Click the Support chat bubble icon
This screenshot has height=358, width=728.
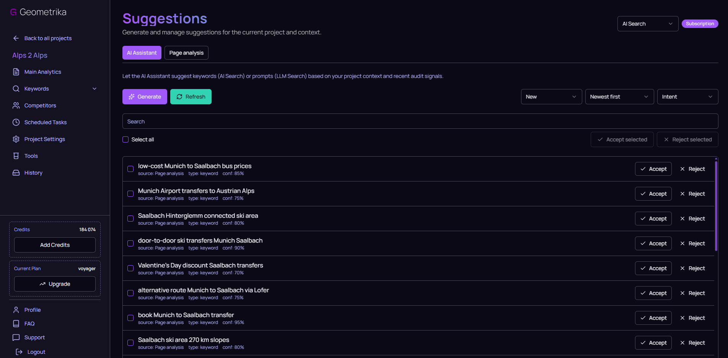16,337
